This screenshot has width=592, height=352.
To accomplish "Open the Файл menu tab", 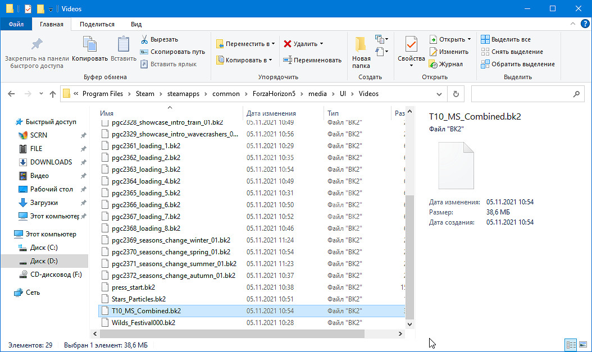I will point(16,24).
